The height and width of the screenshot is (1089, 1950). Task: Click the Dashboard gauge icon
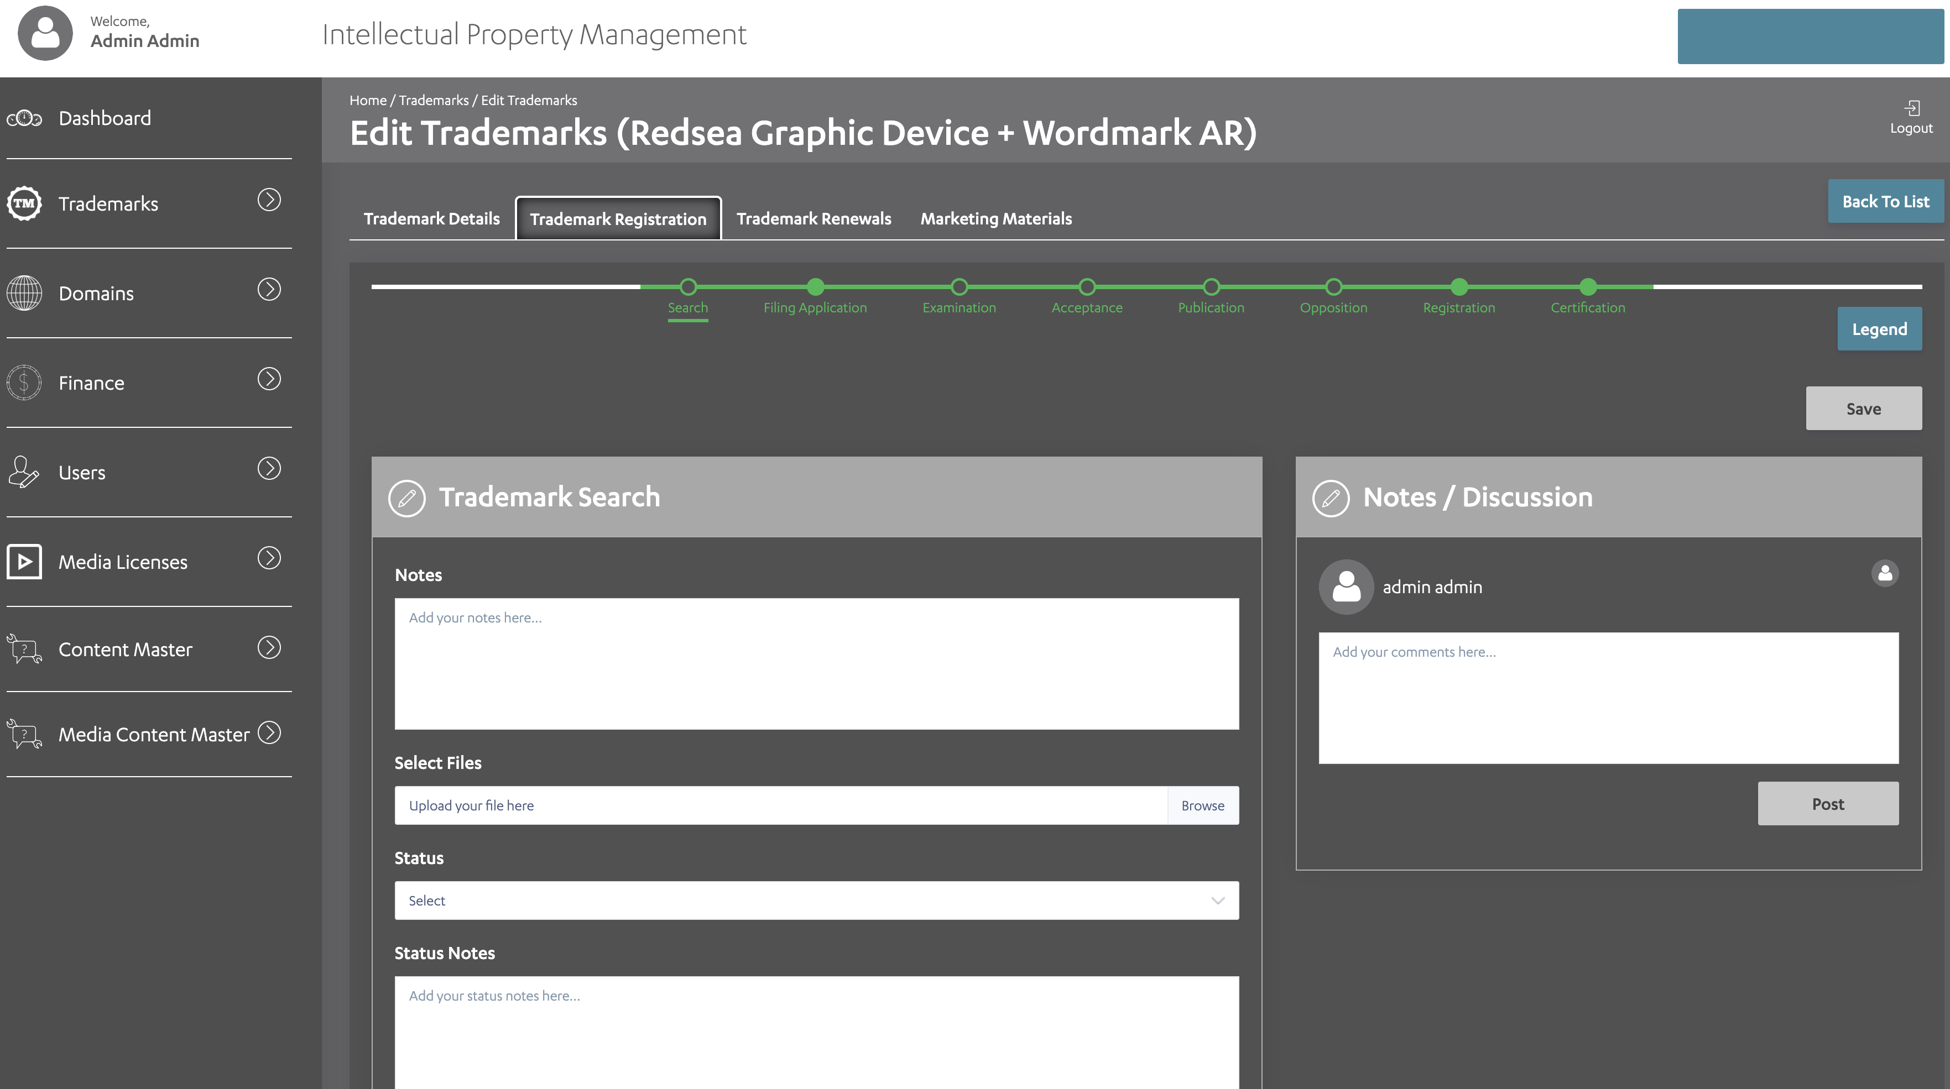pyautogui.click(x=24, y=118)
